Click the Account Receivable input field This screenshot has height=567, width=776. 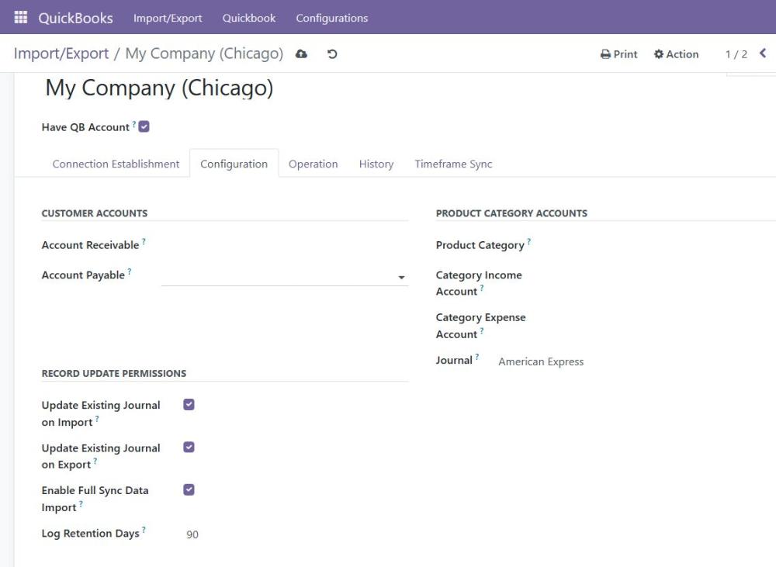point(285,245)
